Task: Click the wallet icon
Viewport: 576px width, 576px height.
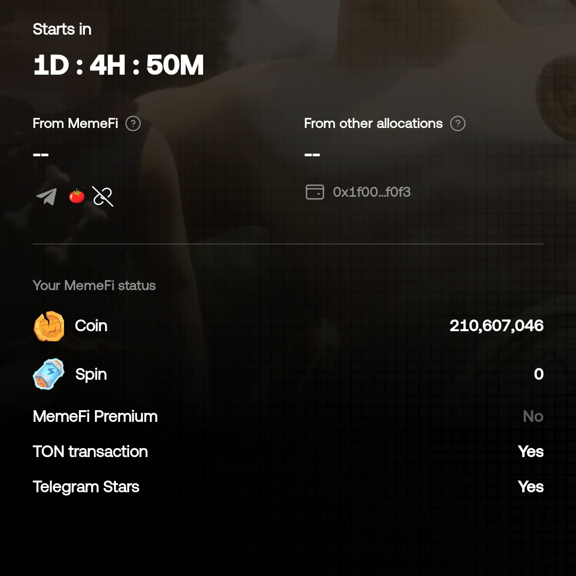Action: (315, 192)
